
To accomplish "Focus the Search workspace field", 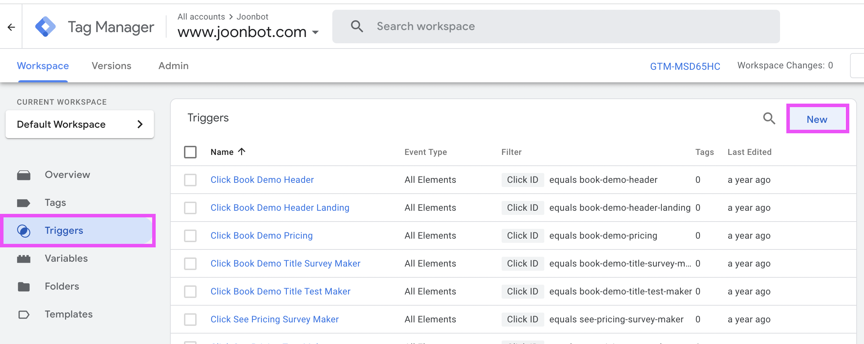I will (x=556, y=27).
